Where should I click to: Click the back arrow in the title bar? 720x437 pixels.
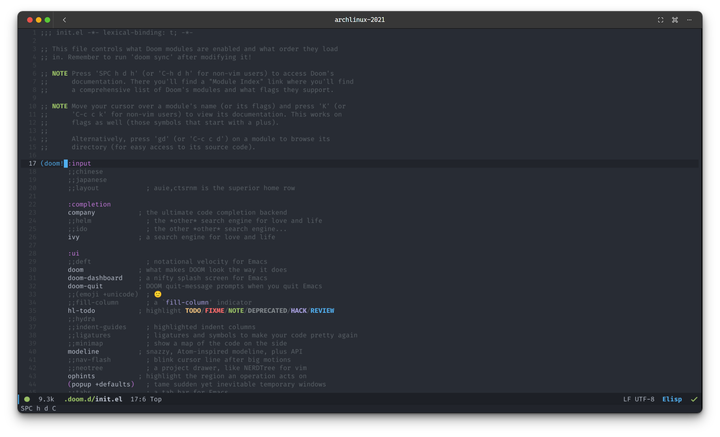(64, 20)
